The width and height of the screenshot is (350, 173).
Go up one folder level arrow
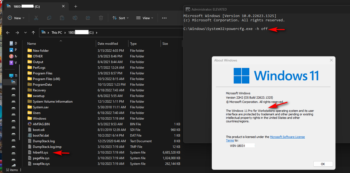click(x=33, y=32)
